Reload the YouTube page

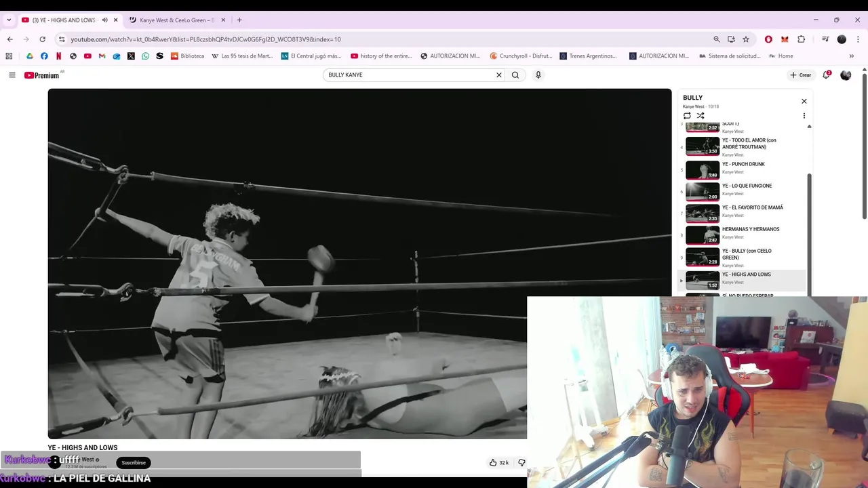(42, 39)
